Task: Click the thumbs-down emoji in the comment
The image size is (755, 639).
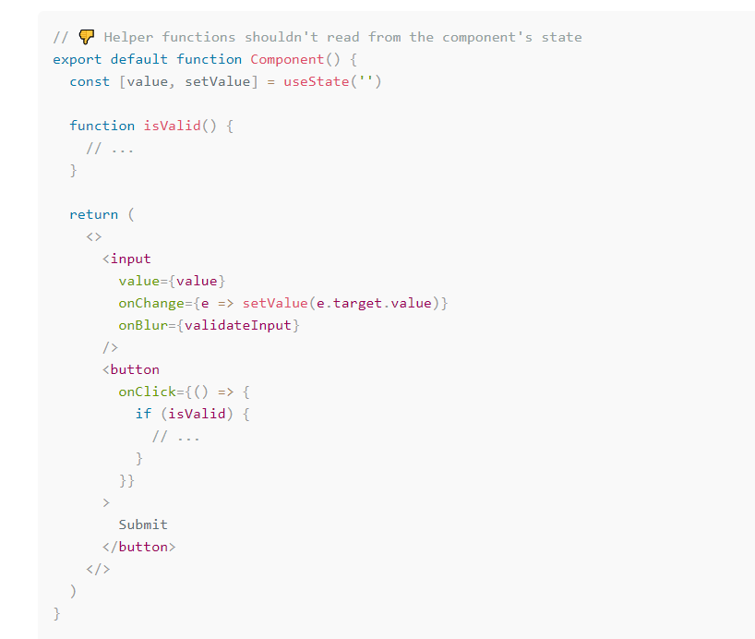Action: (87, 37)
